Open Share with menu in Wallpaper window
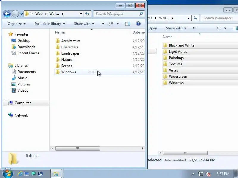 click(x=84, y=24)
